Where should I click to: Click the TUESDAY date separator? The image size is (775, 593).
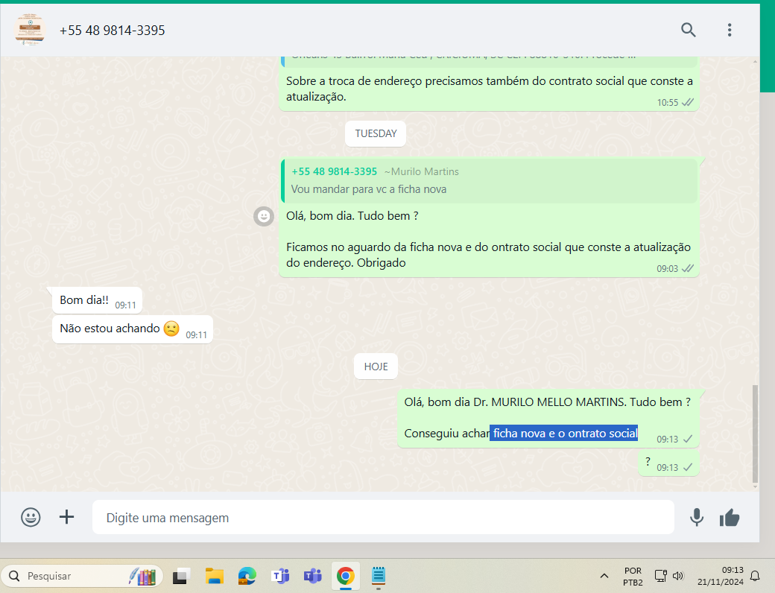point(376,133)
